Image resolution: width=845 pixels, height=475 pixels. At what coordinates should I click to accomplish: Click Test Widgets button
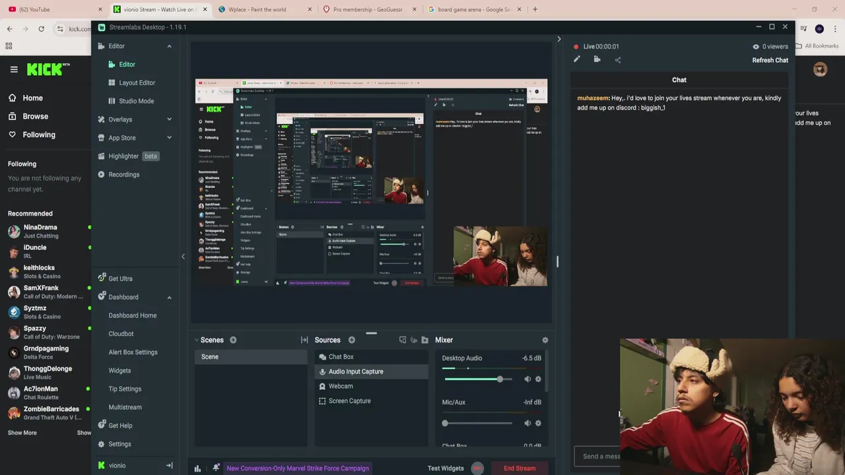click(x=446, y=468)
